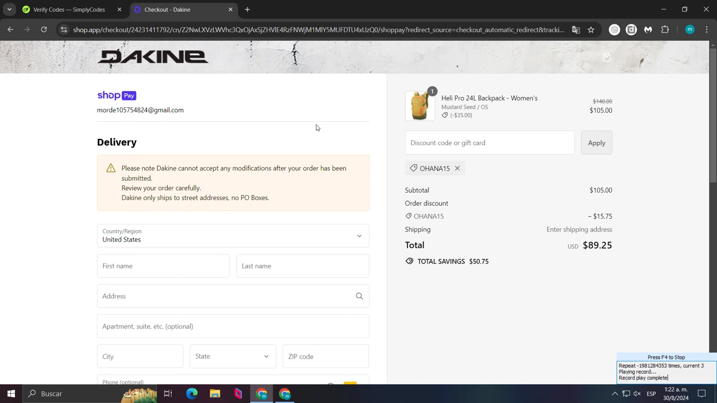Open the tab search dropdown arrow

9,10
